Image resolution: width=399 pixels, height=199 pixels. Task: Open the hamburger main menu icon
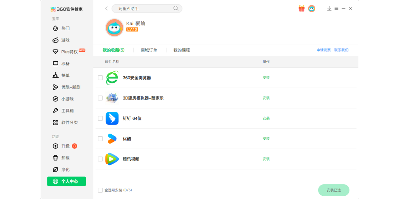(336, 9)
